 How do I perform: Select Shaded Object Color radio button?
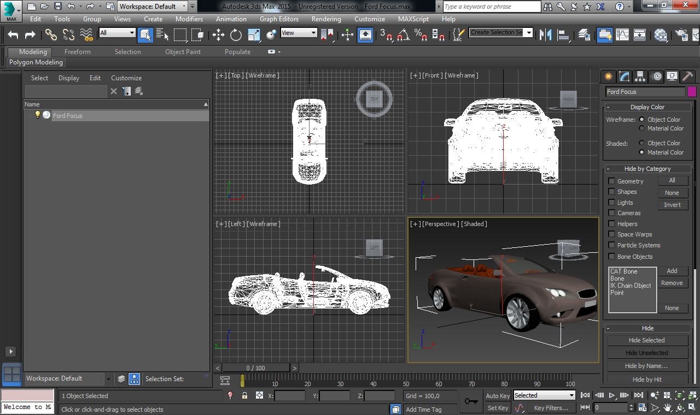641,143
